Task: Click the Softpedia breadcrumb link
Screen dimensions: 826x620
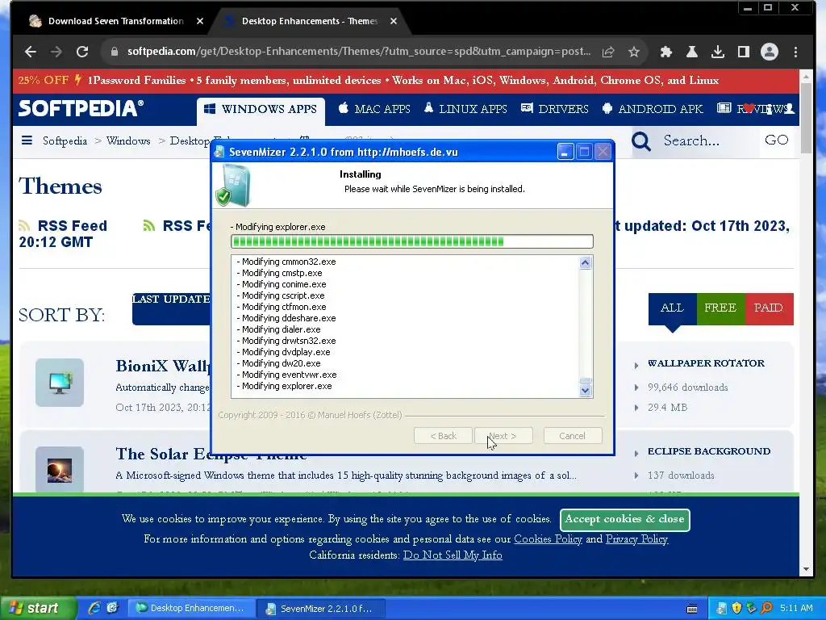Action: [65, 140]
